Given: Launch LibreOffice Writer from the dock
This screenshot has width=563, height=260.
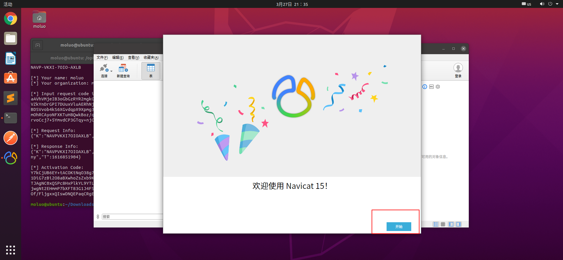Looking at the screenshot, I should pos(11,58).
